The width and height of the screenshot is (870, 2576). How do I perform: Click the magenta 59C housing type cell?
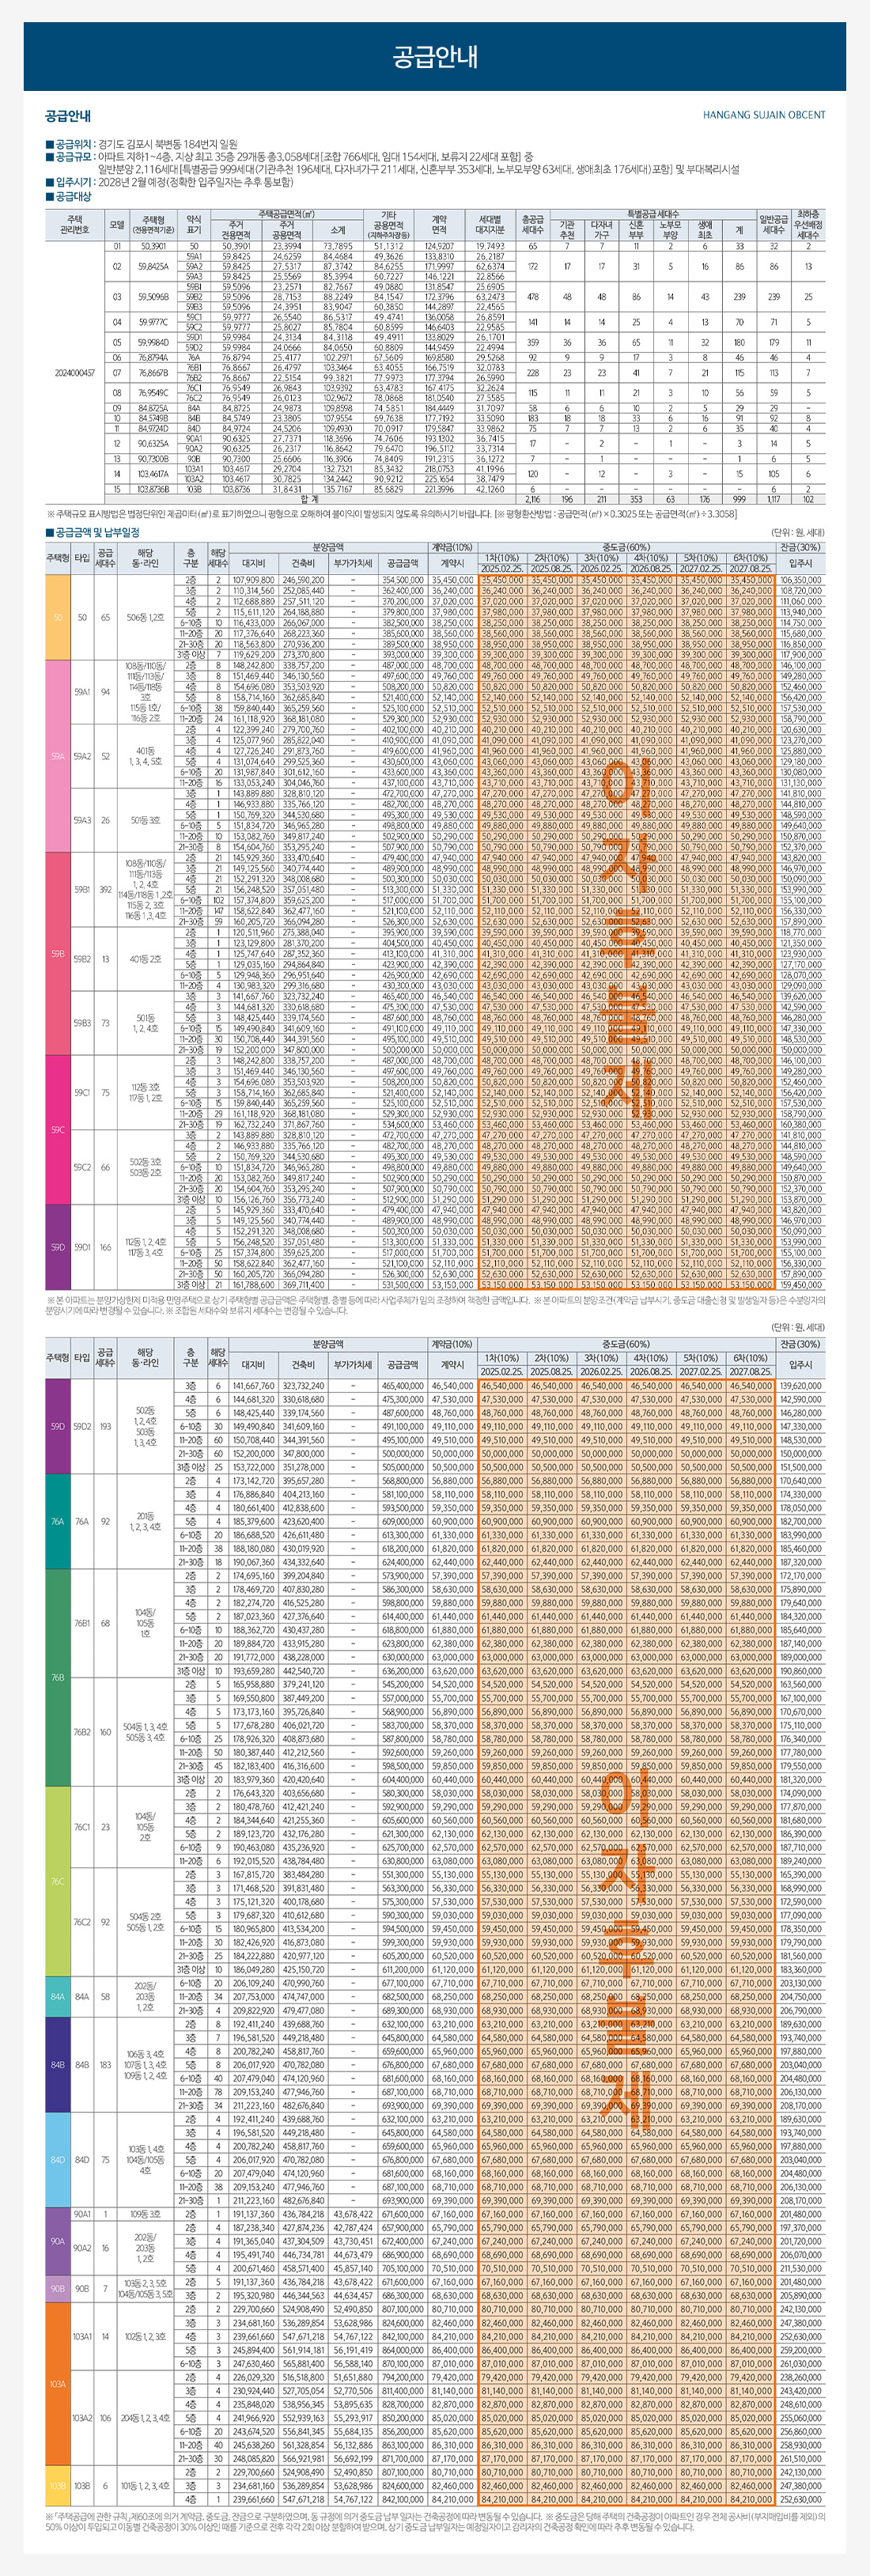click(58, 1130)
